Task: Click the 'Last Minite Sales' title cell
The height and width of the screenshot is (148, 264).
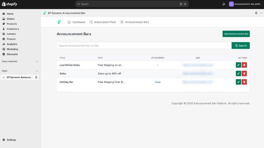Action: point(70,65)
